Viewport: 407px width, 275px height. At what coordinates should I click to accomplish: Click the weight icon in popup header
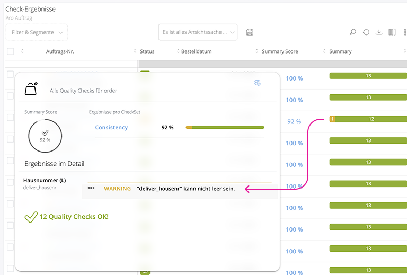[31, 88]
